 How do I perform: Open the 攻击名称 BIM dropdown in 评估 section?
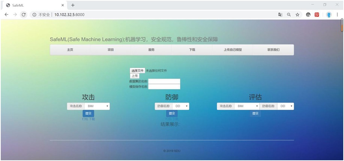point(247,106)
